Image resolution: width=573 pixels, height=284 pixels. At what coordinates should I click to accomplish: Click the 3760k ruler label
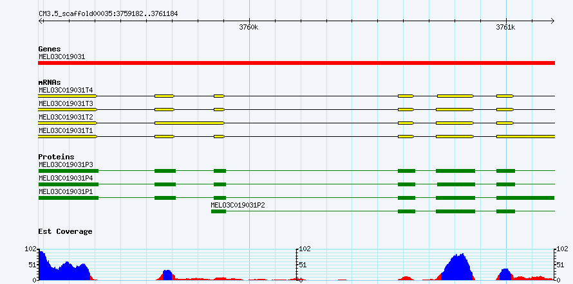pos(249,28)
